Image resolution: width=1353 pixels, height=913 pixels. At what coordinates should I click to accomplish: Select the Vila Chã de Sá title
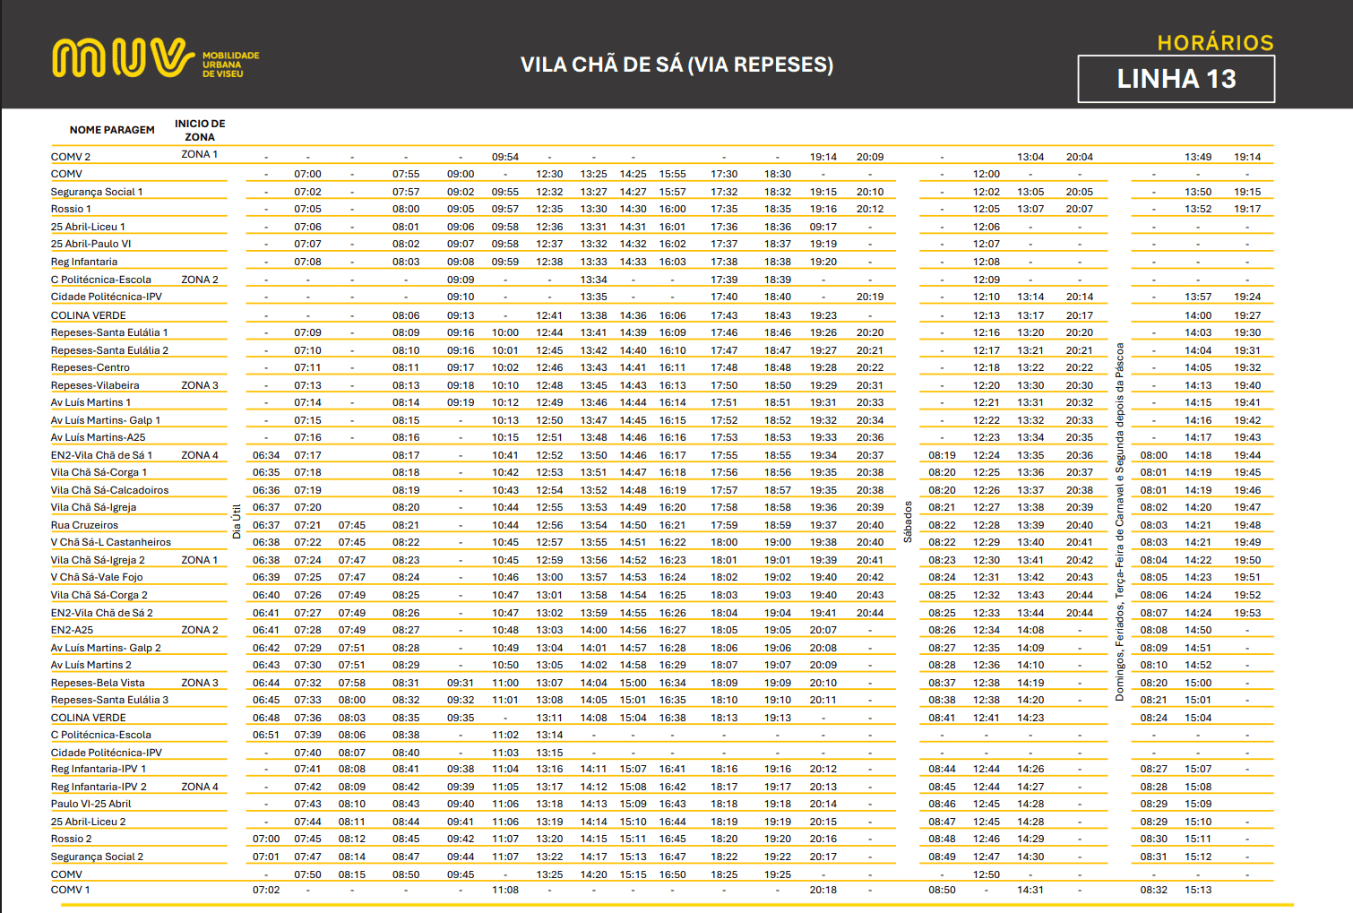coord(676,65)
